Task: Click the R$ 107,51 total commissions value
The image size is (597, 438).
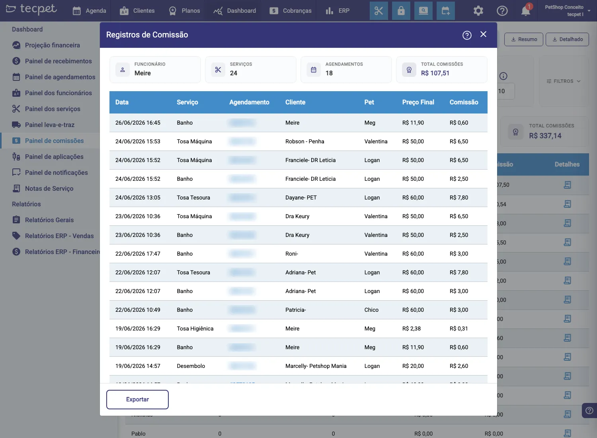Action: [435, 73]
